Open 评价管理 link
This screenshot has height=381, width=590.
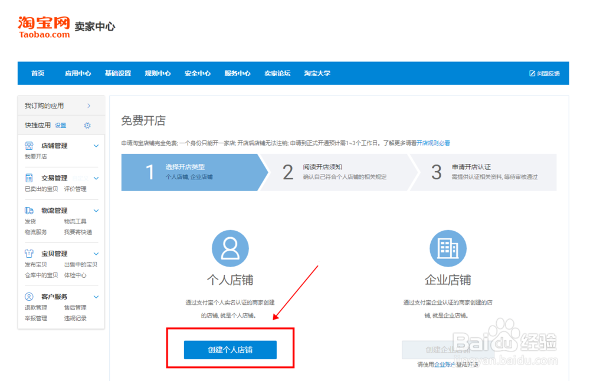[x=76, y=189]
